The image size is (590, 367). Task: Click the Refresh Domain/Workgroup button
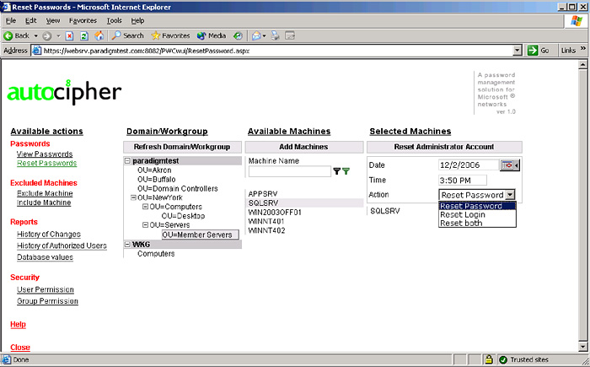pyautogui.click(x=182, y=147)
